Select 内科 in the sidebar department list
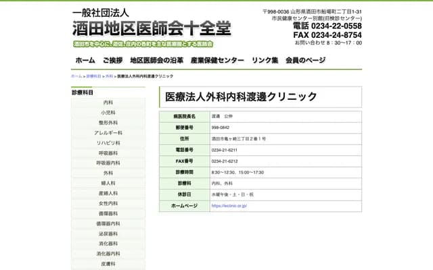This screenshot has height=270, width=433. [x=108, y=103]
